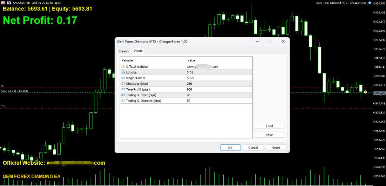The image size is (386, 186).
Task: Save input settings to file
Action: tap(269, 135)
